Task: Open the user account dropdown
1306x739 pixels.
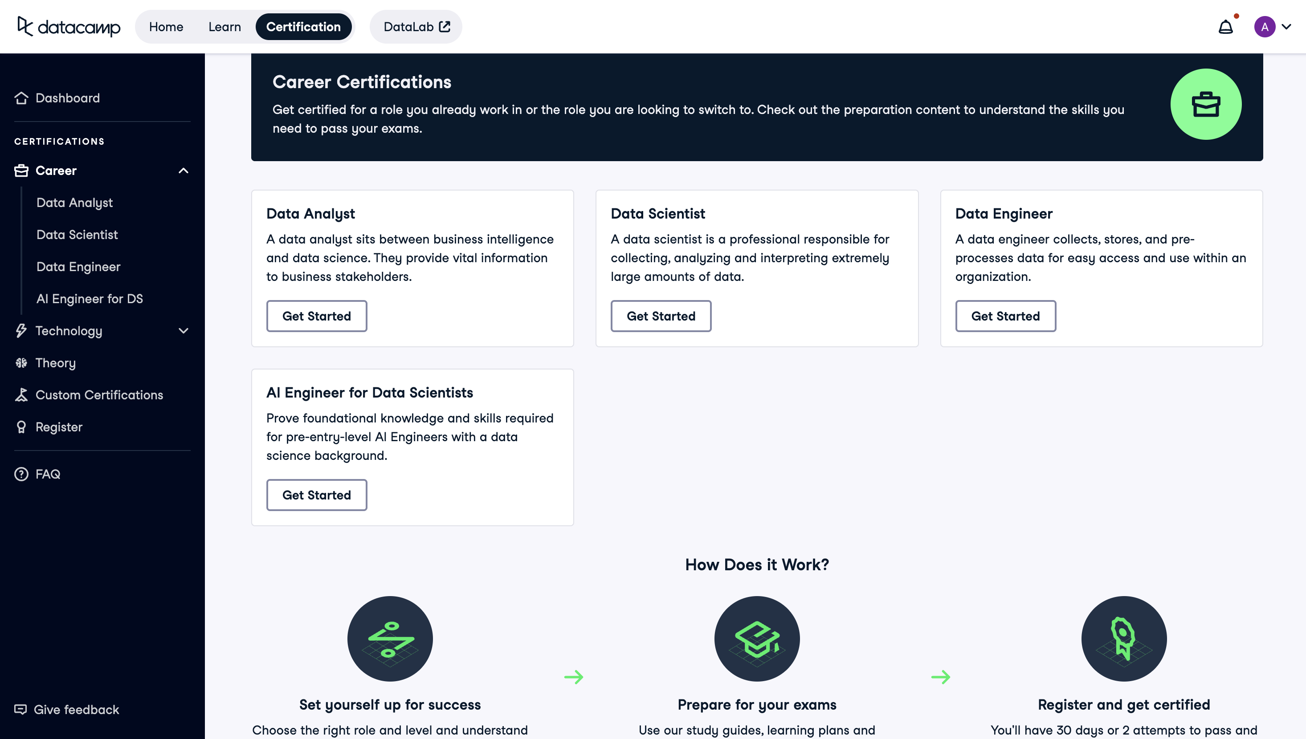Action: (1273, 27)
